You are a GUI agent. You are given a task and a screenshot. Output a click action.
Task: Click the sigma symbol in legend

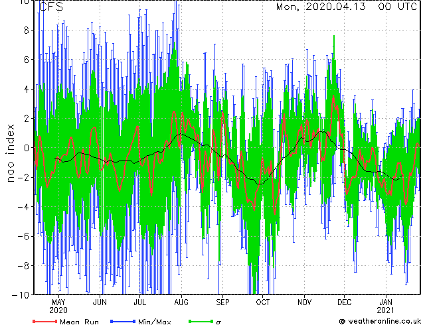point(219,322)
